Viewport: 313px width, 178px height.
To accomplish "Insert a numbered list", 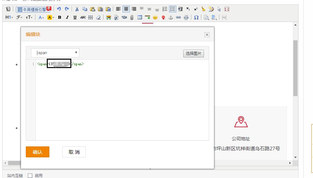I will click(x=165, y=9).
